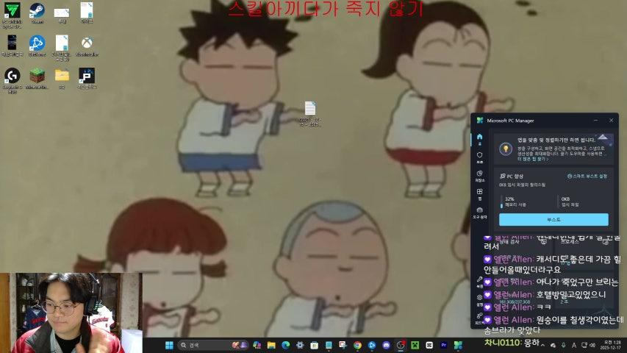Image resolution: width=627 pixels, height=353 pixels.
Task: Open the taskbar app with red notification badge
Action: [x=401, y=345]
